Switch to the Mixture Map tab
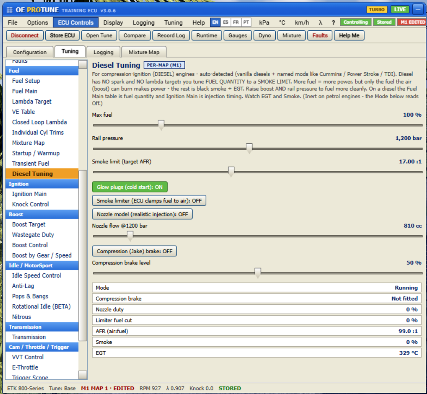The height and width of the screenshot is (394, 427). (144, 52)
